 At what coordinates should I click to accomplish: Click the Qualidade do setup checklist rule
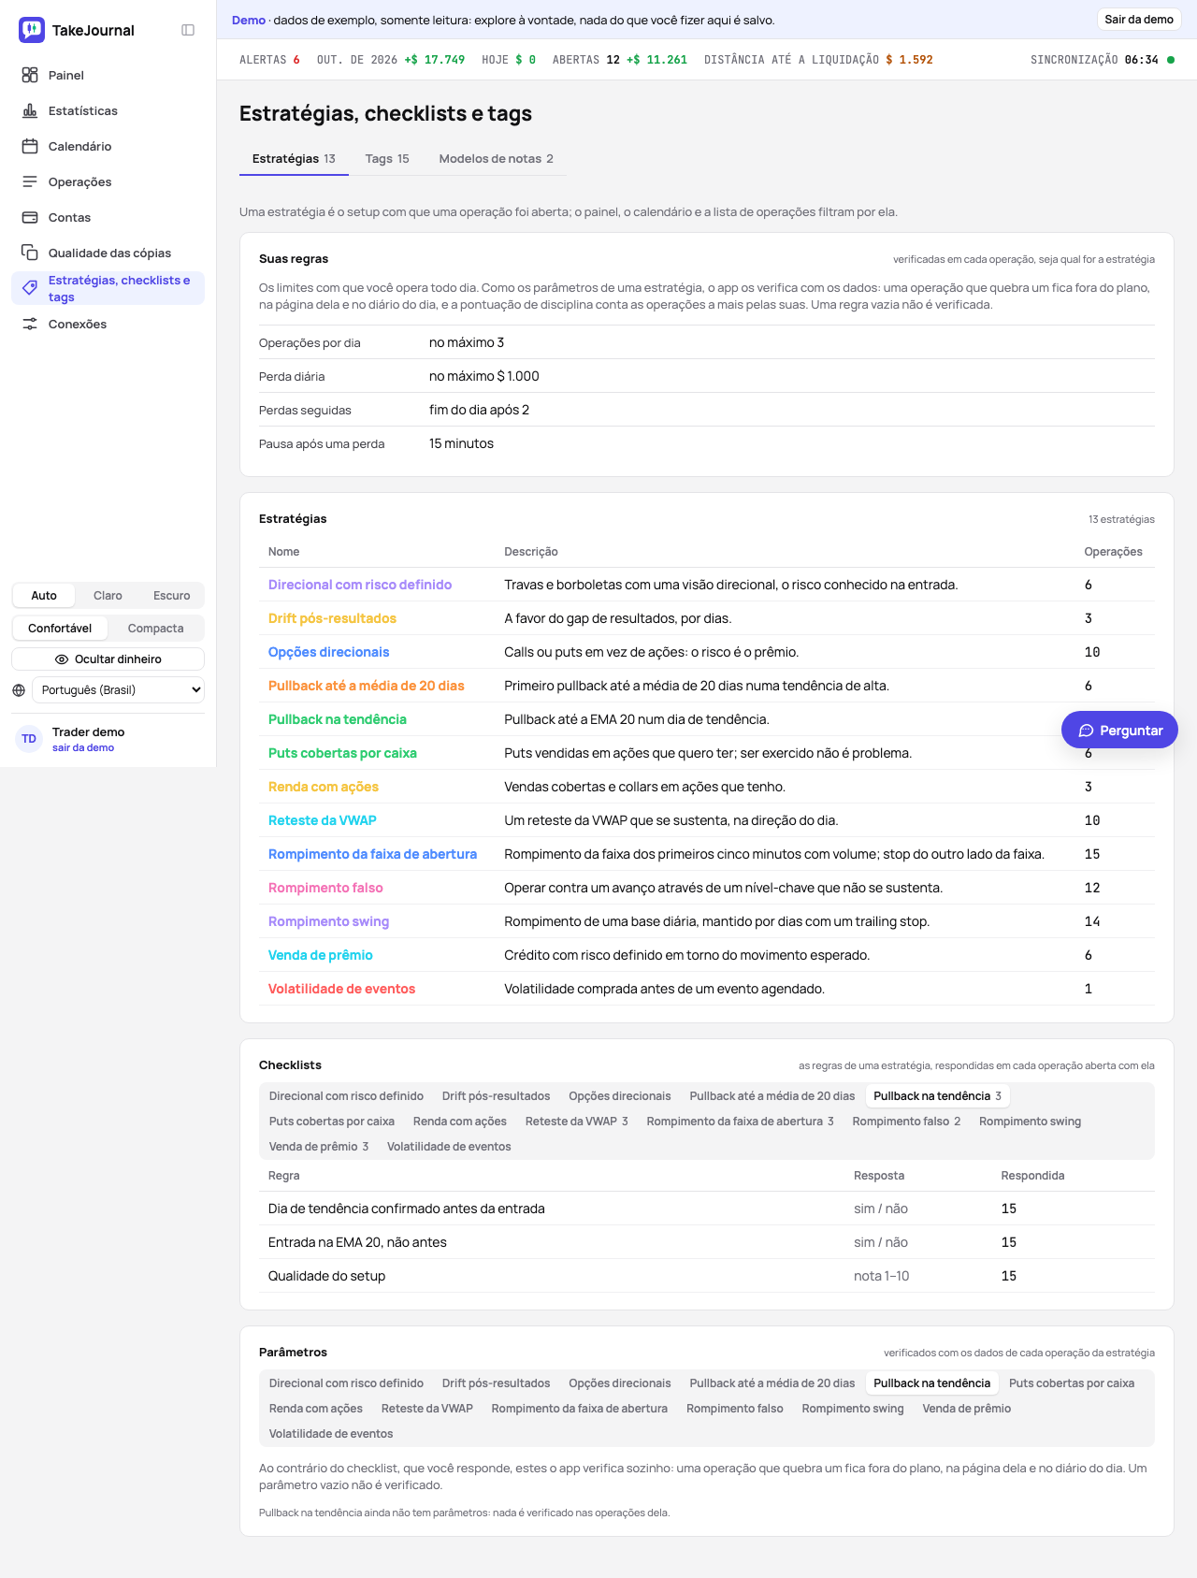(x=326, y=1276)
